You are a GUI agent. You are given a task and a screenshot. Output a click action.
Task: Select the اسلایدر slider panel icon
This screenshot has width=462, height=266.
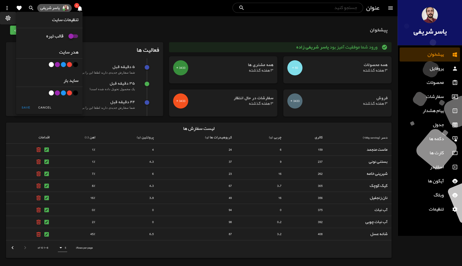[x=455, y=167]
